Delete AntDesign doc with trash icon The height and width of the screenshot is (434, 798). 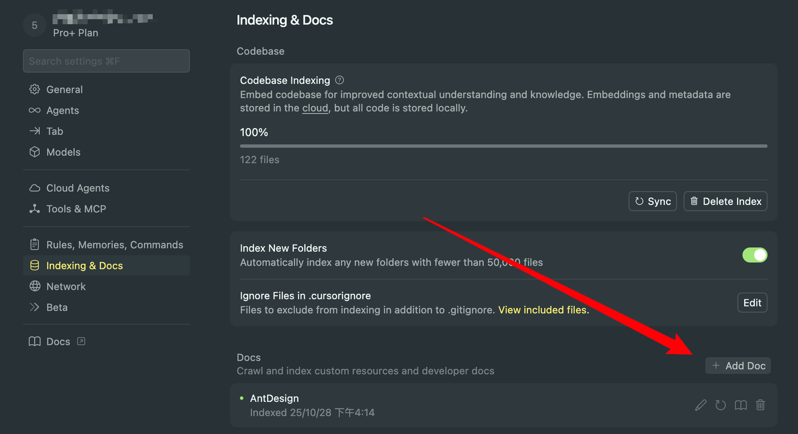760,405
